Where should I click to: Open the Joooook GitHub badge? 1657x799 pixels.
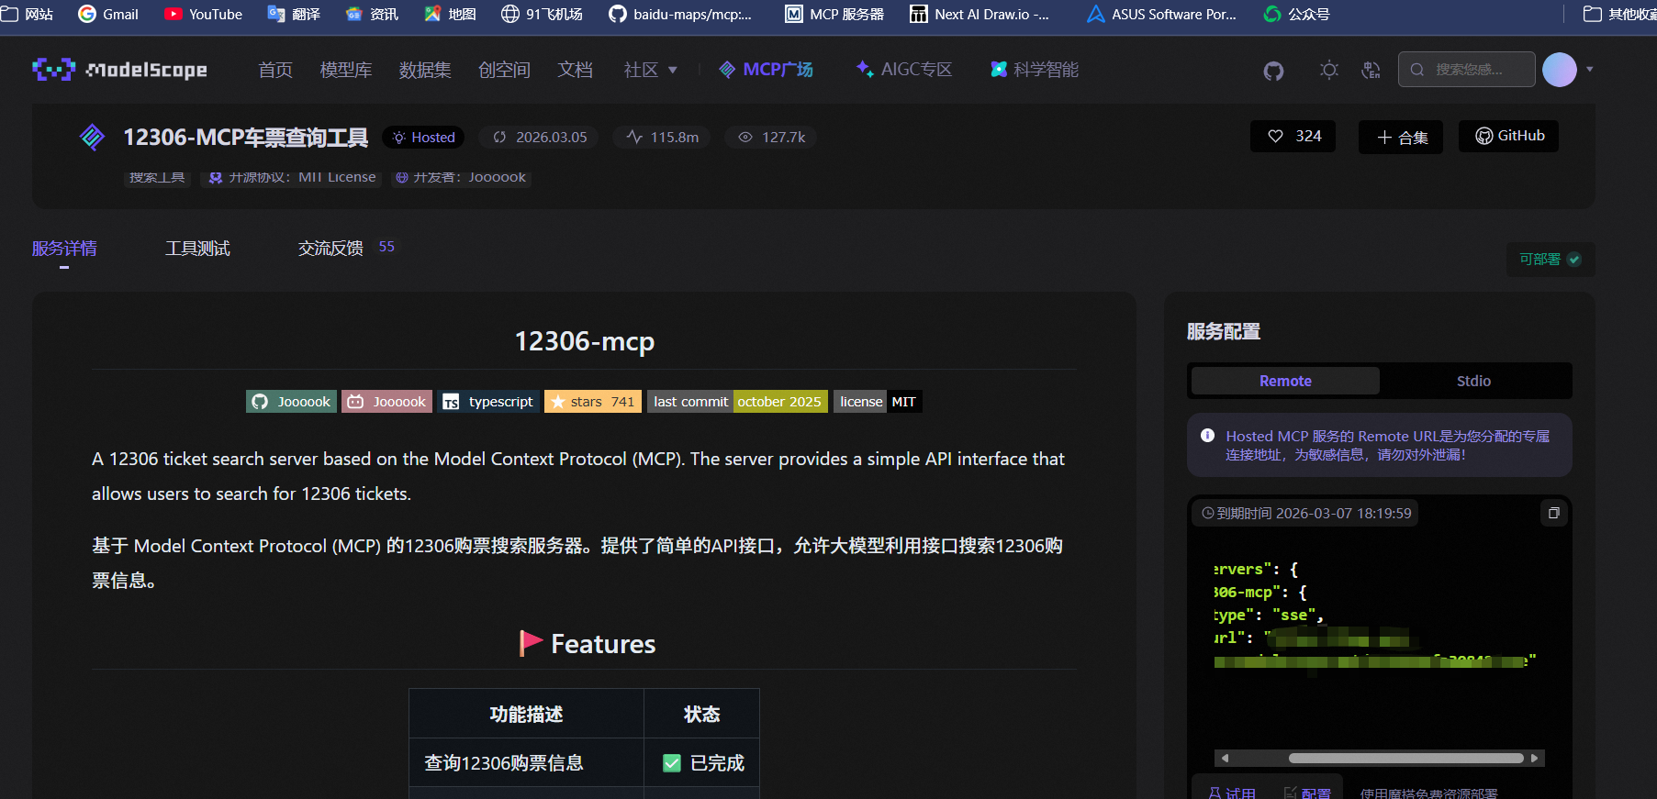pos(291,402)
